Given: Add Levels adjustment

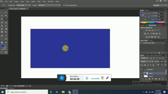Looking at the screenshot, I should 149,30.
